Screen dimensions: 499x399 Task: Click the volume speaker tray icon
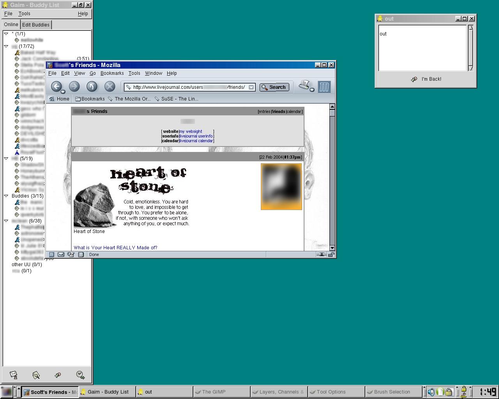(x=431, y=392)
